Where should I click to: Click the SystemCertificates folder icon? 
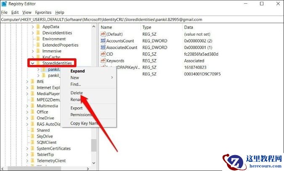32,148
